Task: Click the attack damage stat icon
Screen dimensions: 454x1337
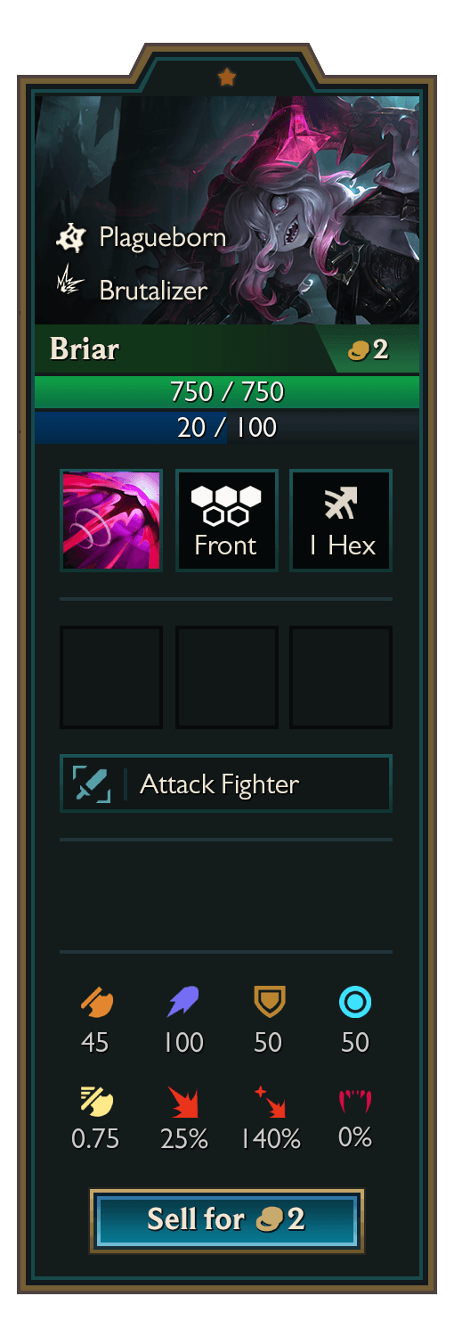Action: click(x=95, y=1002)
